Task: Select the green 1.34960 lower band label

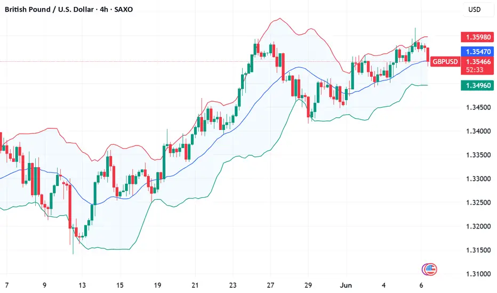Action: click(477, 85)
